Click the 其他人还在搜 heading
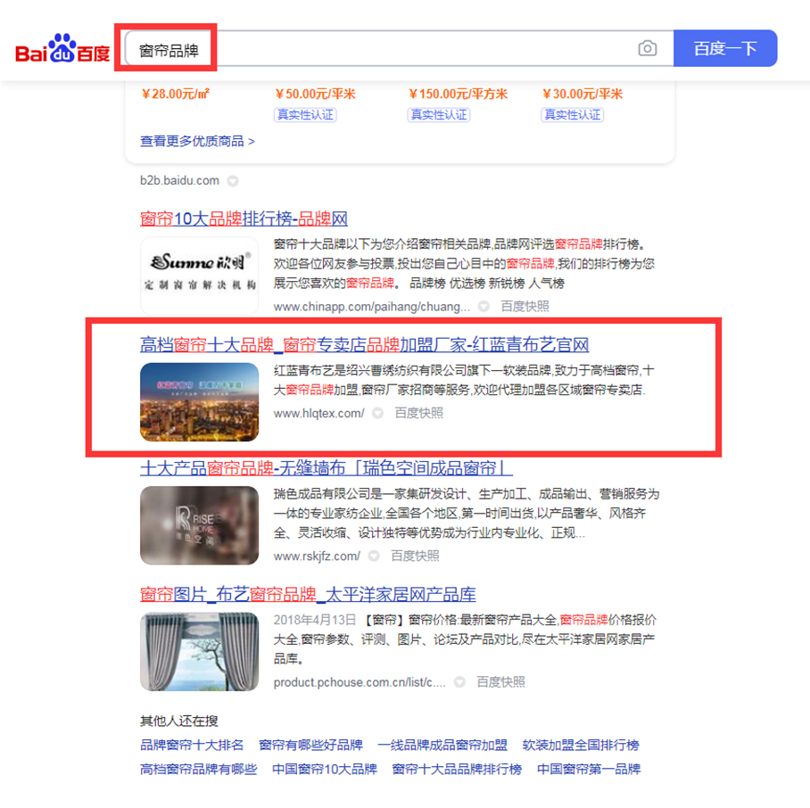The image size is (810, 808). (x=178, y=721)
